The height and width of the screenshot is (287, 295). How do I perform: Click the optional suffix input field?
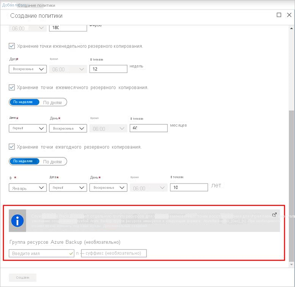pyautogui.click(x=115, y=253)
